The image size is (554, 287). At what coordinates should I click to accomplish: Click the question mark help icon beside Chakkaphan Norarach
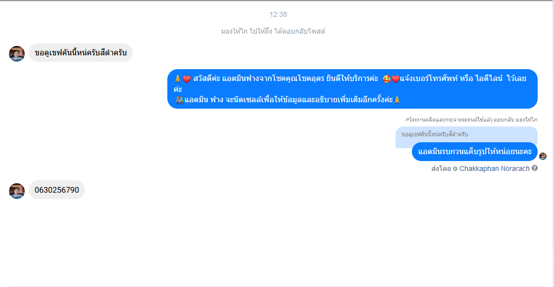pos(535,168)
